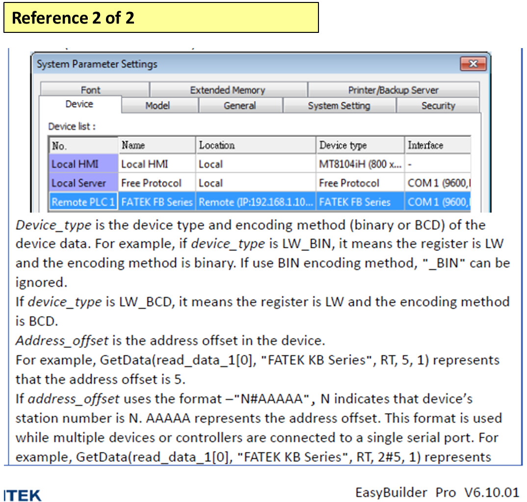Click the Local location cell for Local HMI
The height and width of the screenshot is (502, 527).
coord(256,164)
